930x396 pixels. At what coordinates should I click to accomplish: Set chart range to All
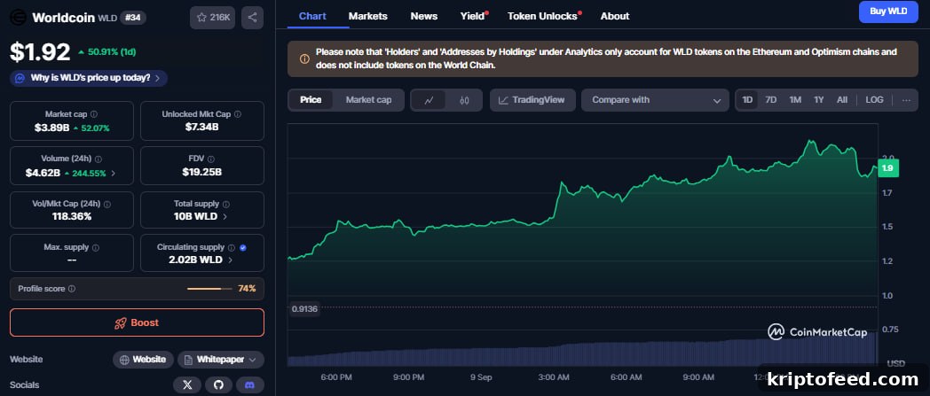tap(842, 100)
